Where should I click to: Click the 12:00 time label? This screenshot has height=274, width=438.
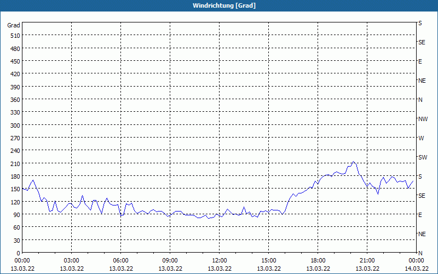tap(220, 261)
